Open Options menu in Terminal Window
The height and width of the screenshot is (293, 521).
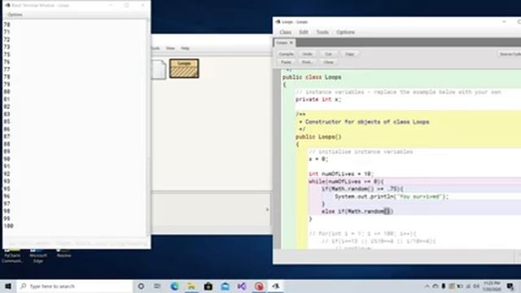(x=15, y=15)
